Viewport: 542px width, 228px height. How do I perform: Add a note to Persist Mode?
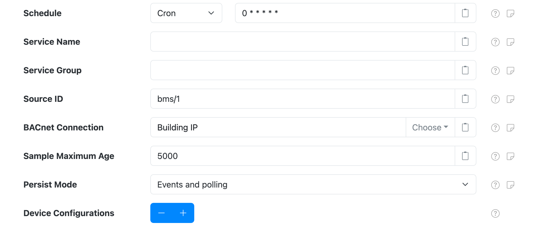click(x=511, y=184)
